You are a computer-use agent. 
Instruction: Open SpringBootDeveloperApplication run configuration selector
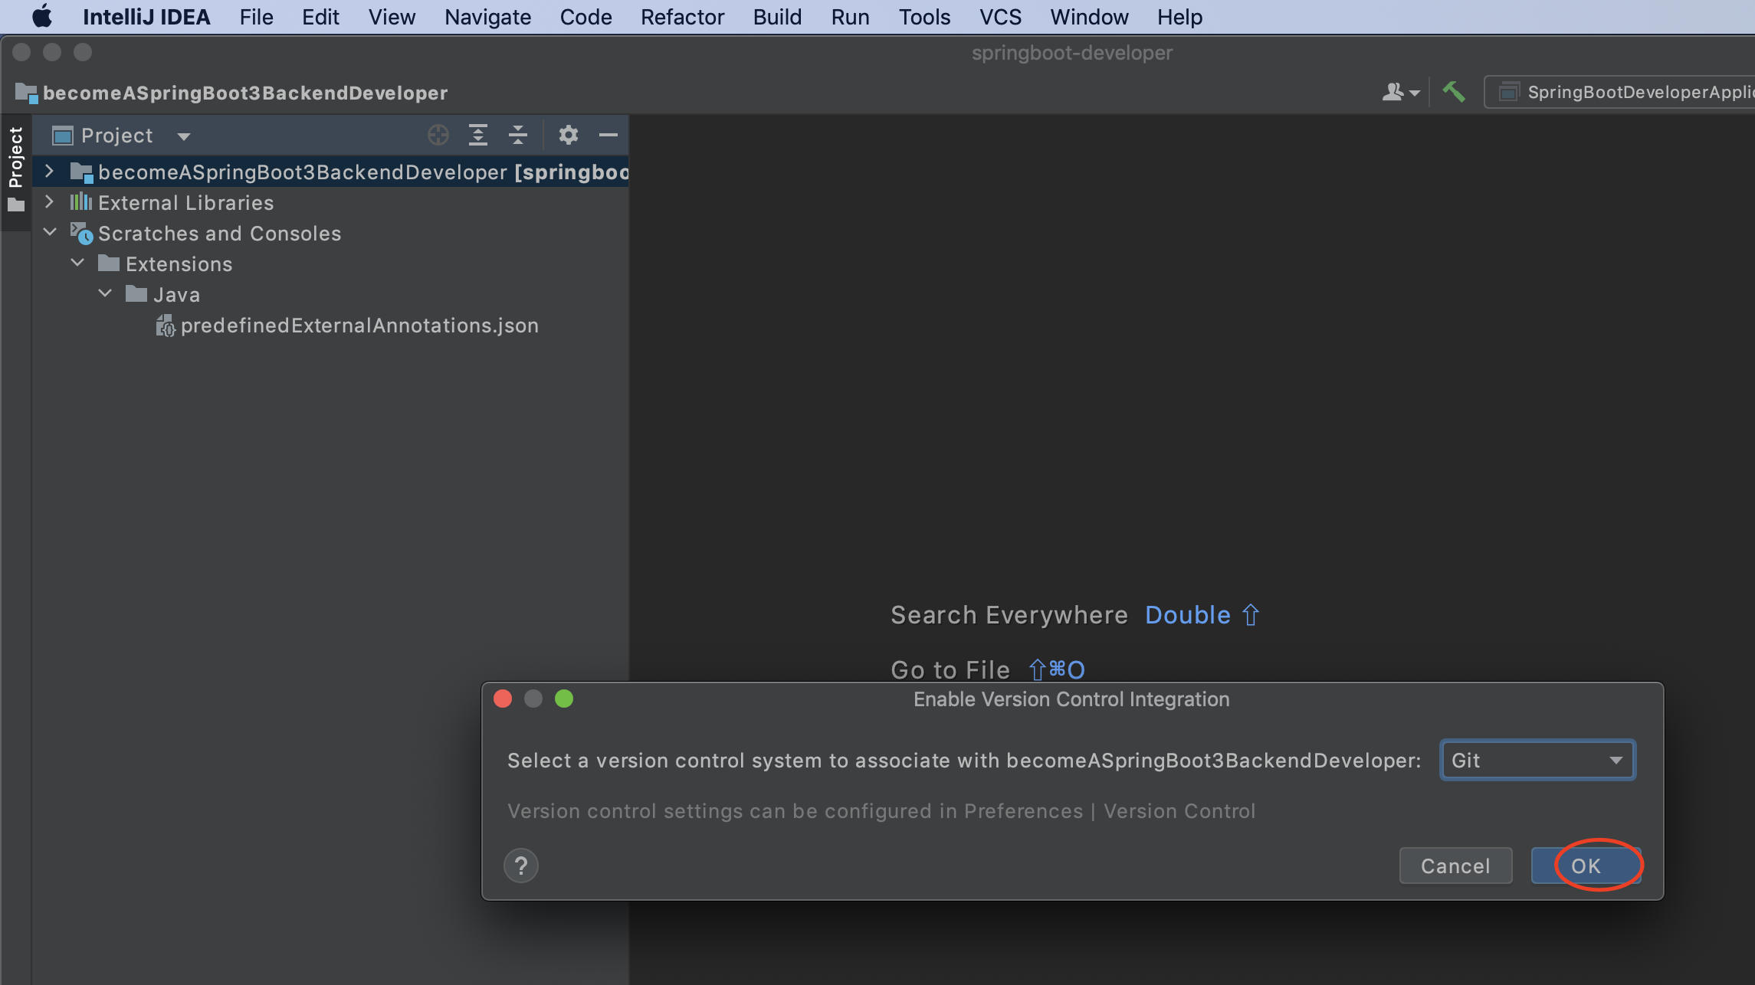[x=1619, y=92]
